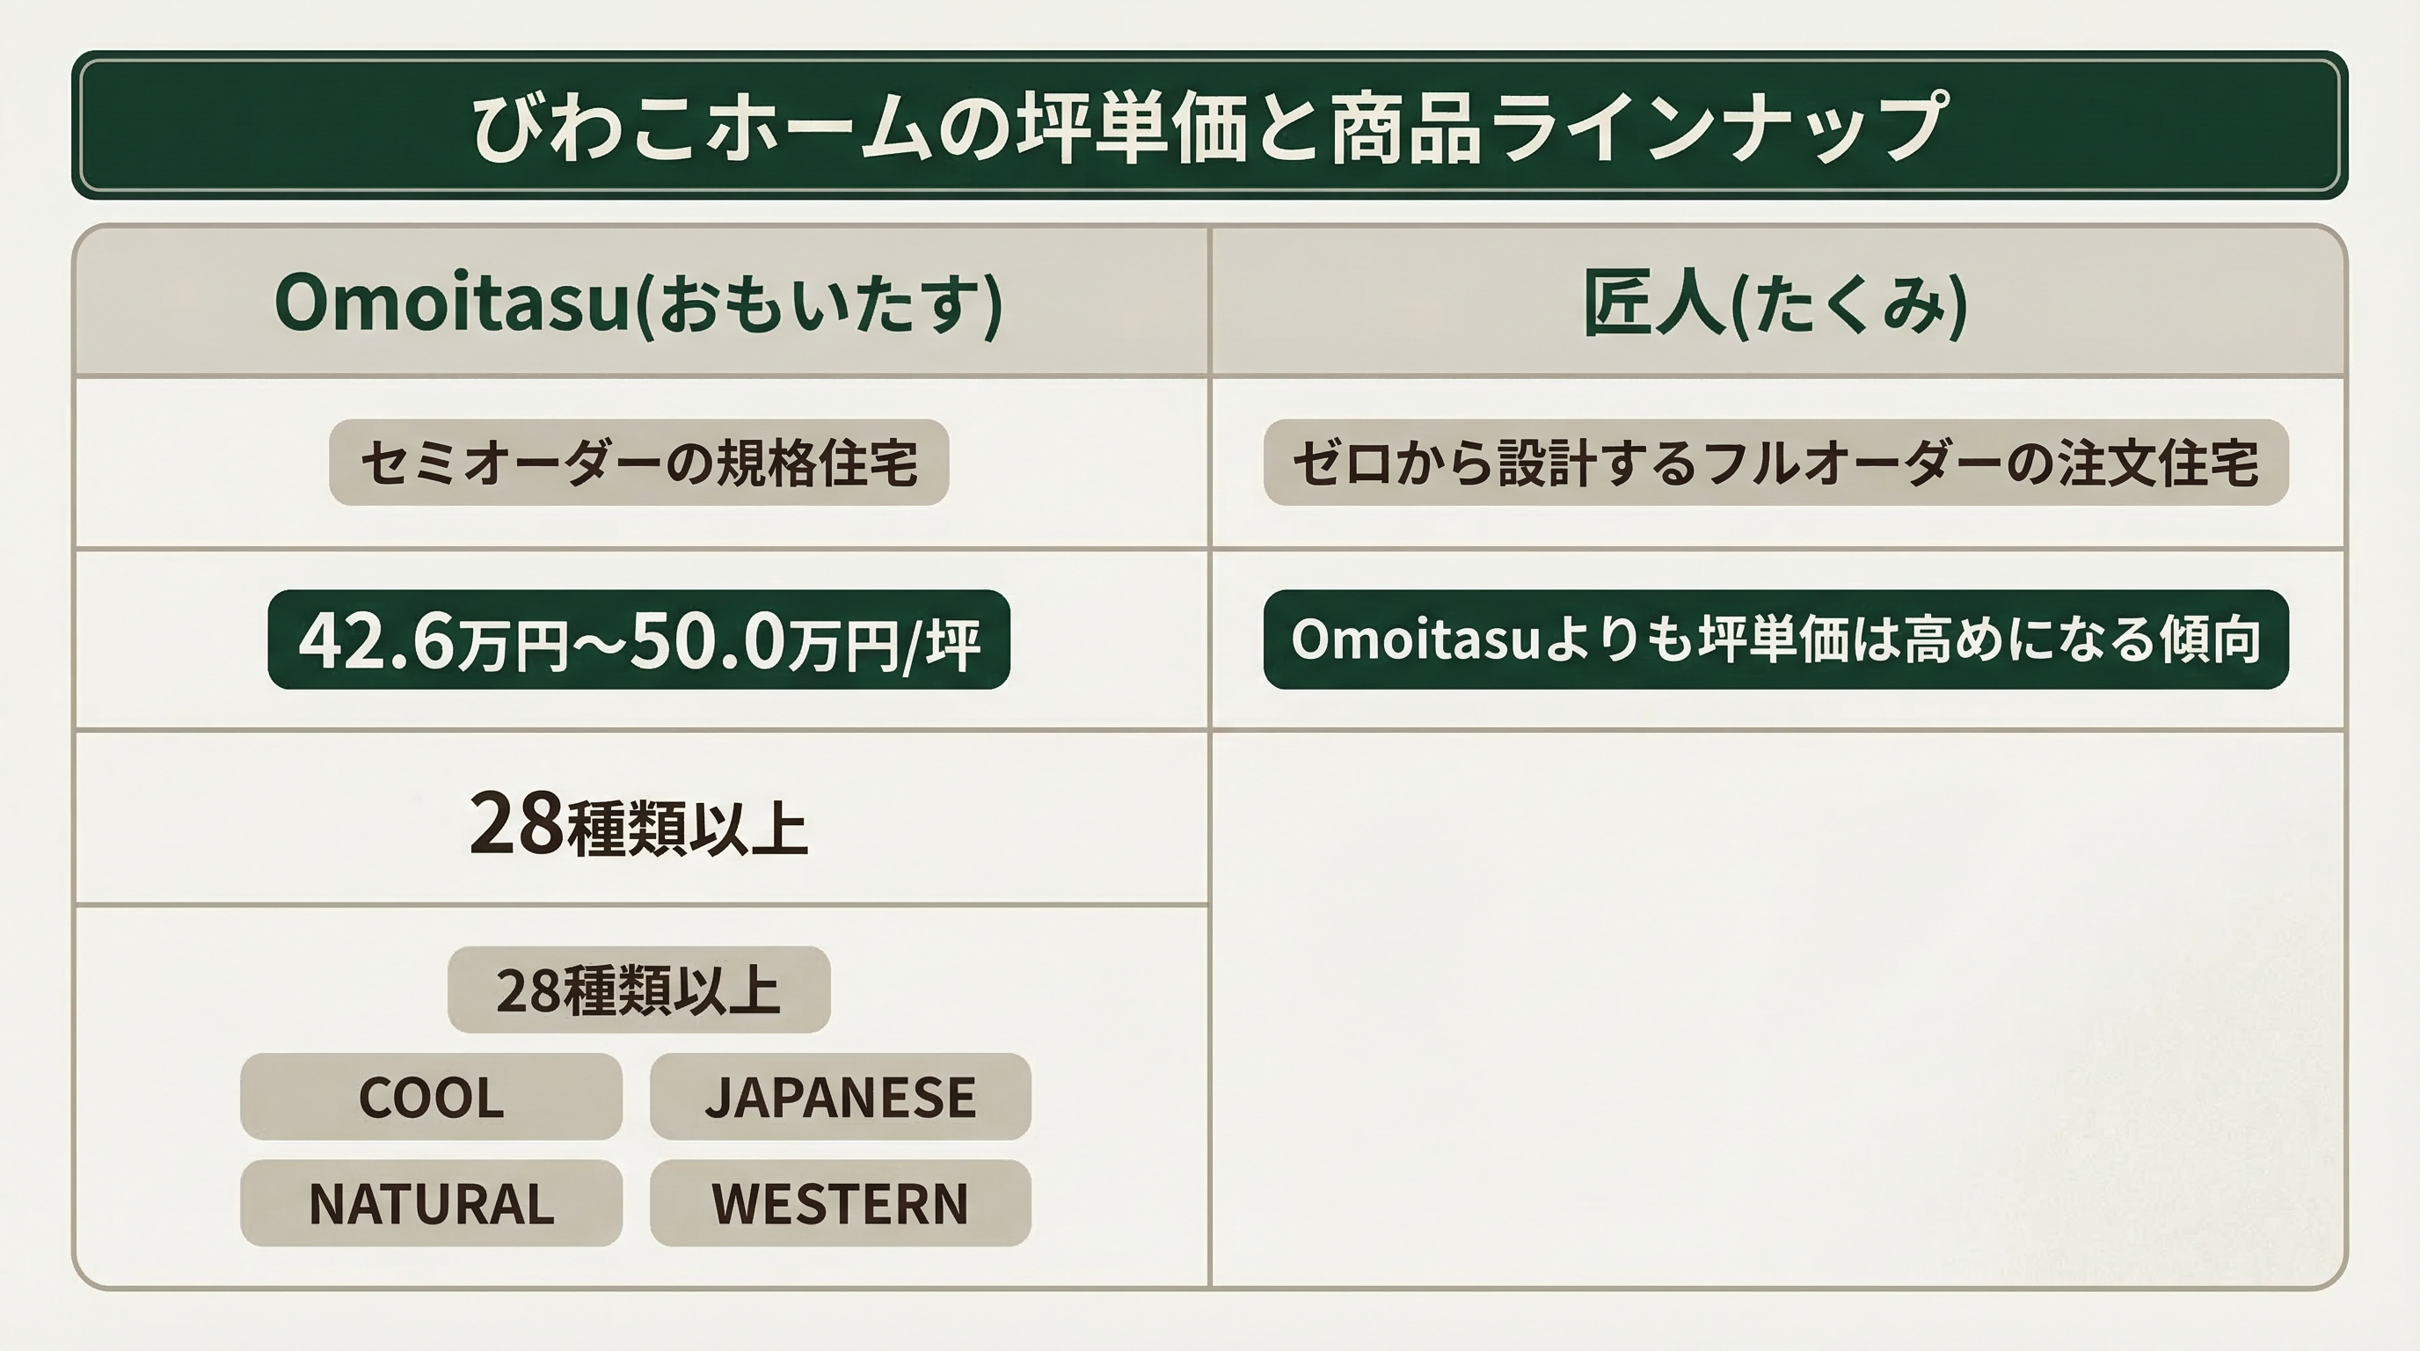Click the Latin word Omoitasu in the column header
This screenshot has height=1351, width=2420.
[x=451, y=303]
